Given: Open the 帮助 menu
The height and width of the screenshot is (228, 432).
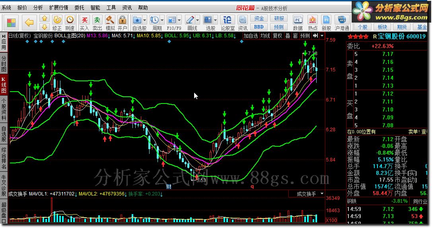Looking at the screenshot, I should tap(143, 8).
